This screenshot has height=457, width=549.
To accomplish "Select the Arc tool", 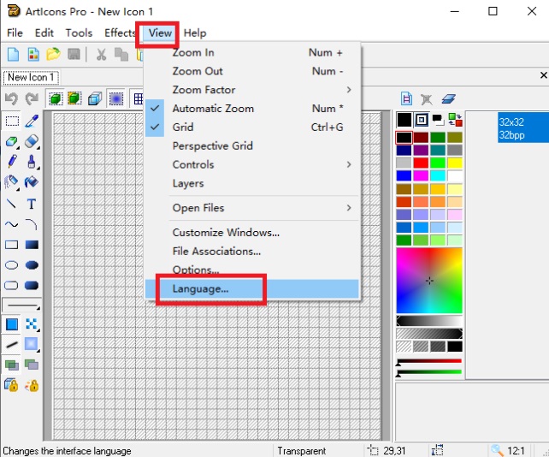I will [32, 224].
